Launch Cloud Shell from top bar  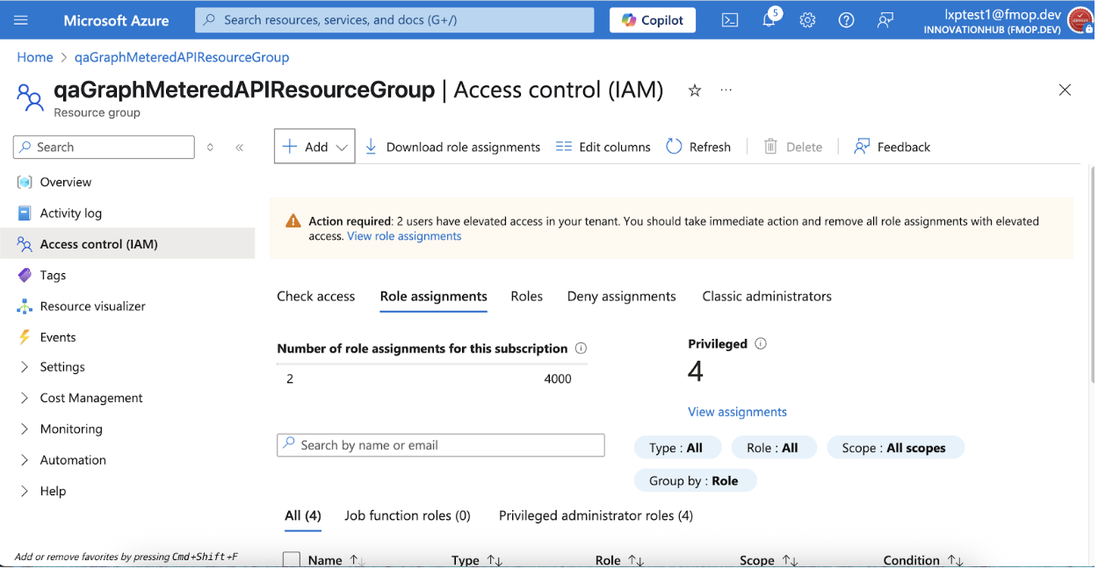point(730,19)
